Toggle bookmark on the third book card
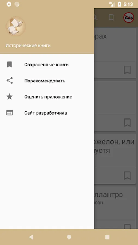Viewport: 138px width, 245px height. point(127,176)
